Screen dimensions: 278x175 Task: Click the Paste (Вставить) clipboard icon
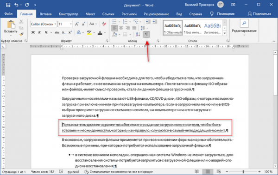point(11,24)
